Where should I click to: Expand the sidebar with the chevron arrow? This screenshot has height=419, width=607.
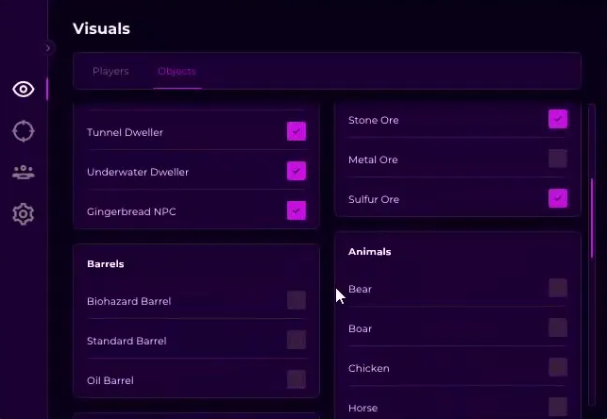48,48
